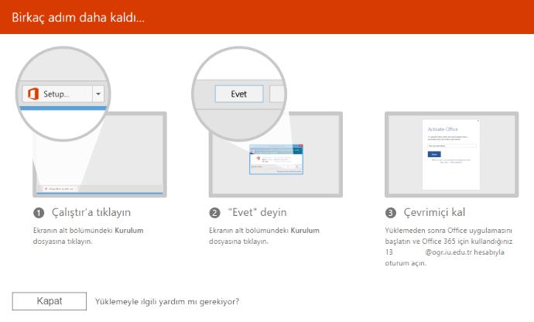The width and height of the screenshot is (534, 322).
Task: Click the Office logo in the Setup illustration
Action: [33, 94]
